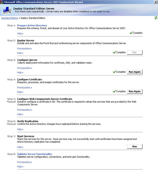Viewport: 158px width, 171px height.
Task: Expand Prerequisites under Deploy Server
Action: point(24,49)
